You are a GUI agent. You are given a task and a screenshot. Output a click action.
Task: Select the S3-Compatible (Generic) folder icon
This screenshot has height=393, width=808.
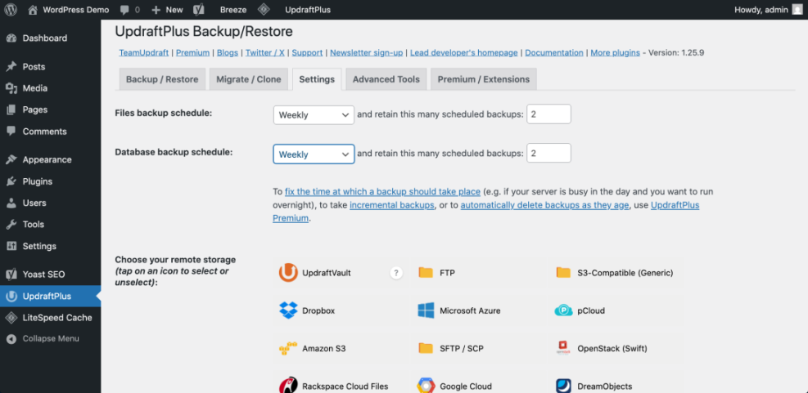pyautogui.click(x=563, y=273)
